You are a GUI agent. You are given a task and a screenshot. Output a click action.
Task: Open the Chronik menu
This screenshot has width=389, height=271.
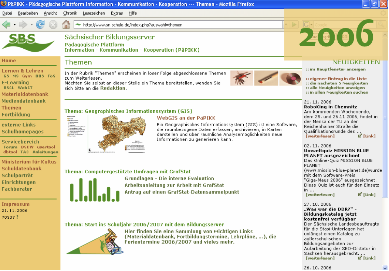point(70,13)
